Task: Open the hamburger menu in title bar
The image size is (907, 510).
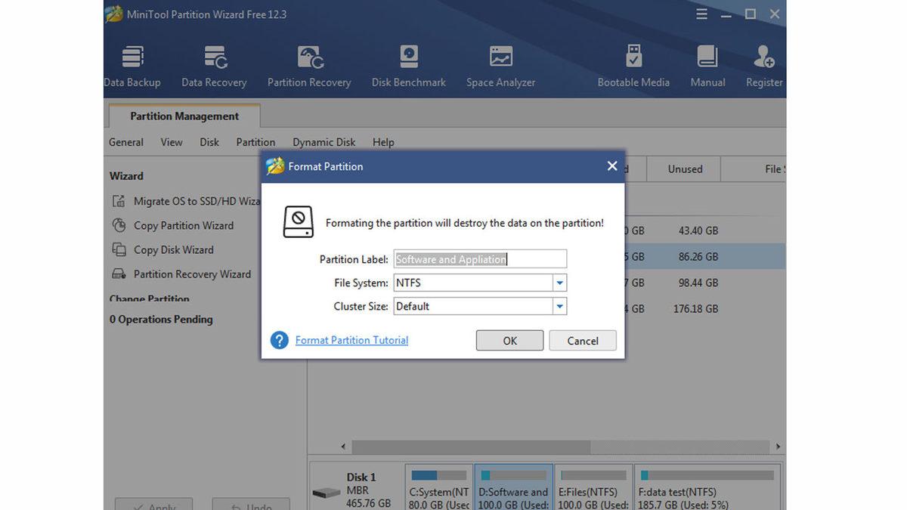Action: click(x=701, y=14)
